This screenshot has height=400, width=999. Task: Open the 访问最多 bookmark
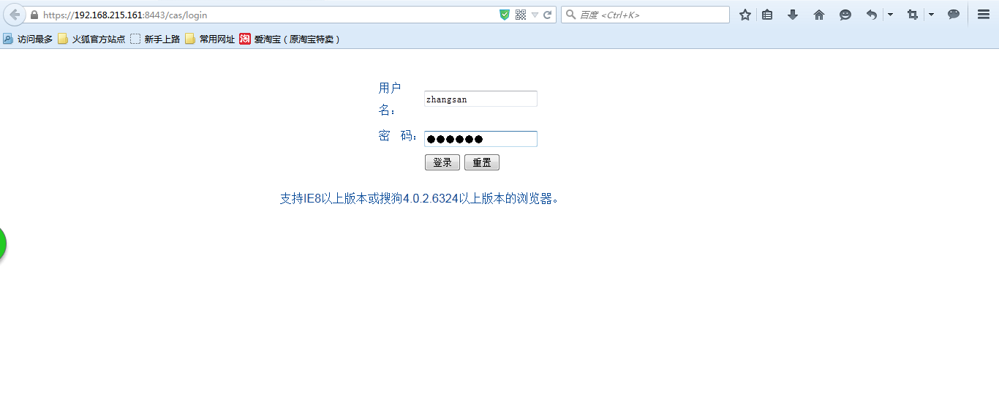[28, 39]
